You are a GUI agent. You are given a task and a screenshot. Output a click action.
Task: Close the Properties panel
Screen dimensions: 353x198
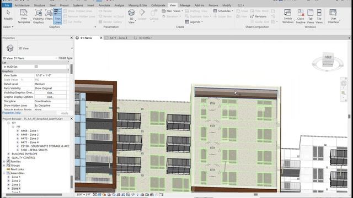click(x=72, y=38)
